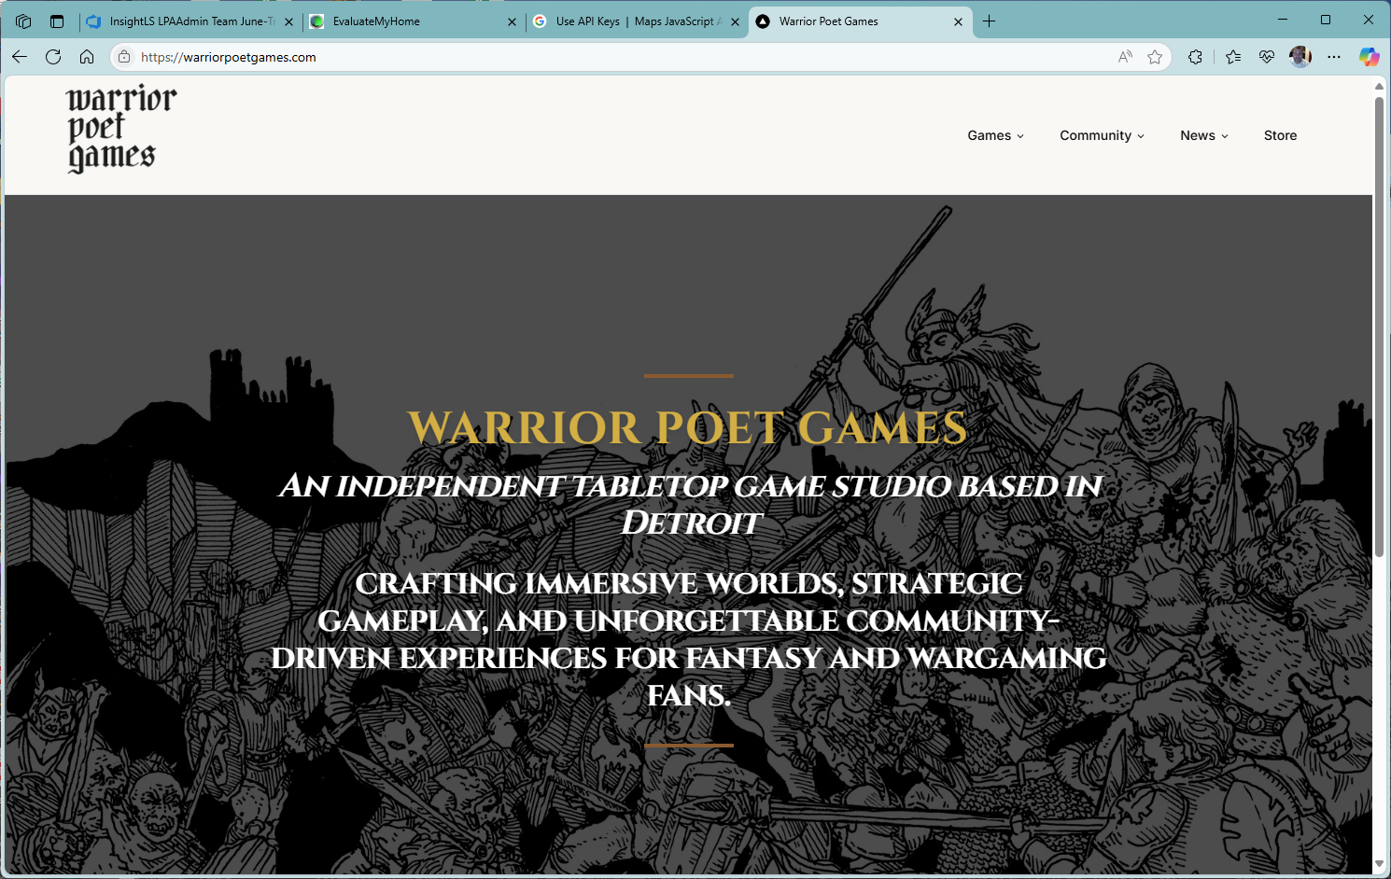Open the browser profile avatar
This screenshot has width=1391, height=879.
point(1300,57)
